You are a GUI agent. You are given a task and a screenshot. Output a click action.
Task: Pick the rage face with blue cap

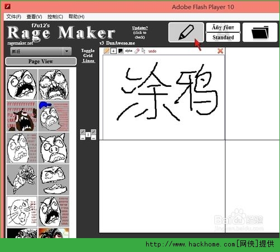(54, 116)
